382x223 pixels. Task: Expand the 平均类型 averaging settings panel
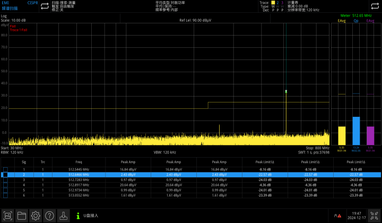coord(170,6)
